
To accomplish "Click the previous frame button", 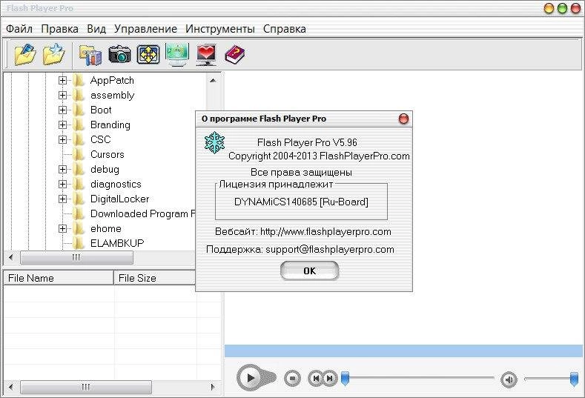I will pyautogui.click(x=316, y=378).
